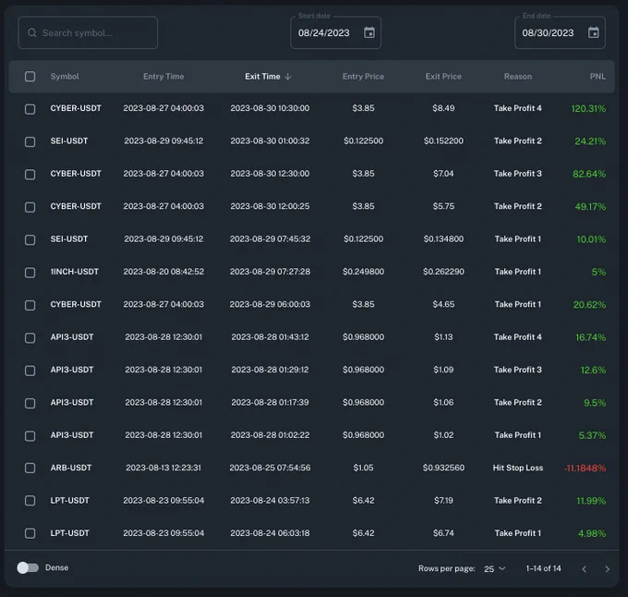Screen dimensions: 628x597
Task: Click exit price $0.932560
Action: click(443, 468)
